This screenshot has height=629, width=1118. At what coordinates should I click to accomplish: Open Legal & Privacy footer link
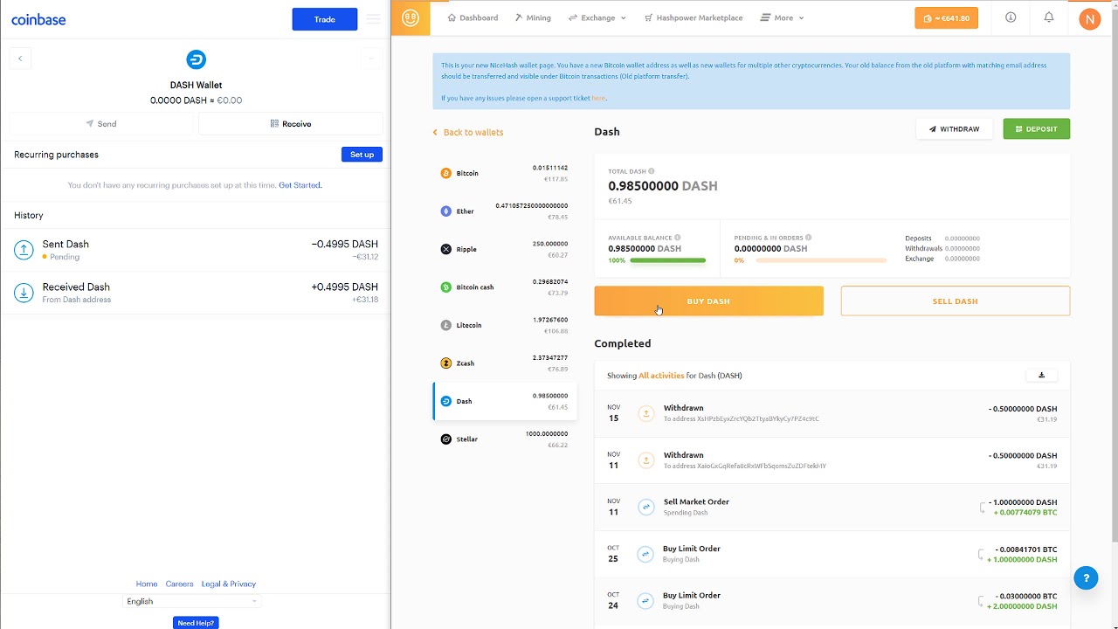tap(229, 584)
